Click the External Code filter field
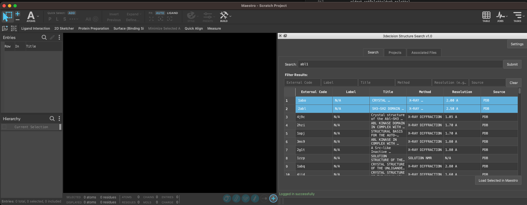Image resolution: width=527 pixels, height=205 pixels. tap(302, 83)
